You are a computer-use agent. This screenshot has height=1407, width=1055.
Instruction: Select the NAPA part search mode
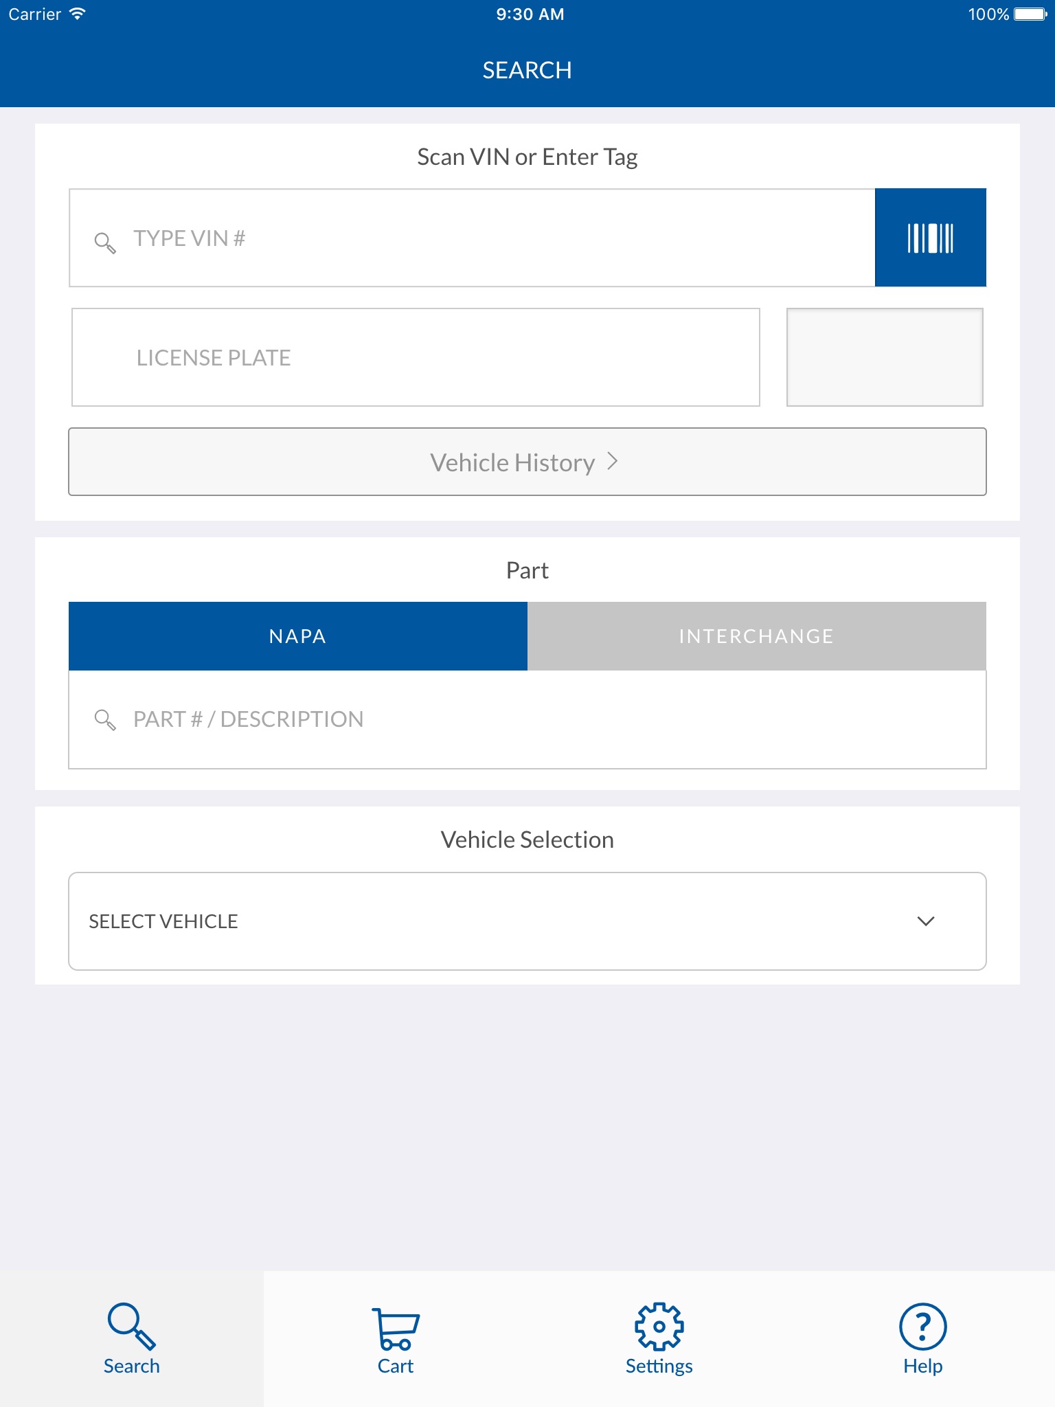coord(298,636)
